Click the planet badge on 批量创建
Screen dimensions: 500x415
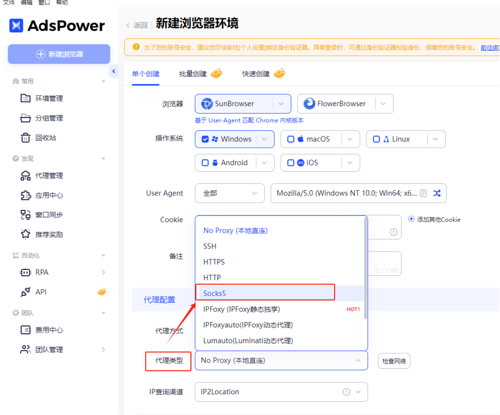(x=216, y=73)
